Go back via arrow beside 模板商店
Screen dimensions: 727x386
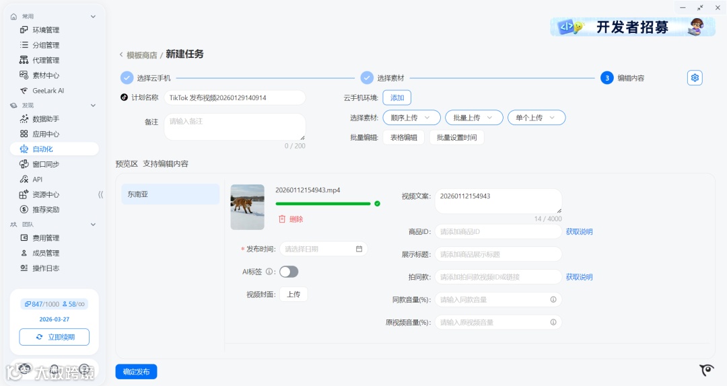[121, 54]
